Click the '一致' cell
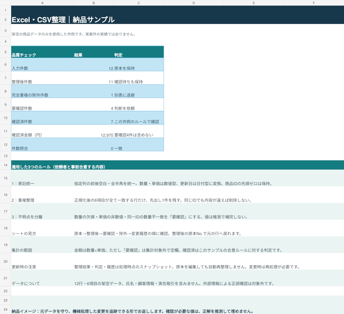 pos(139,144)
